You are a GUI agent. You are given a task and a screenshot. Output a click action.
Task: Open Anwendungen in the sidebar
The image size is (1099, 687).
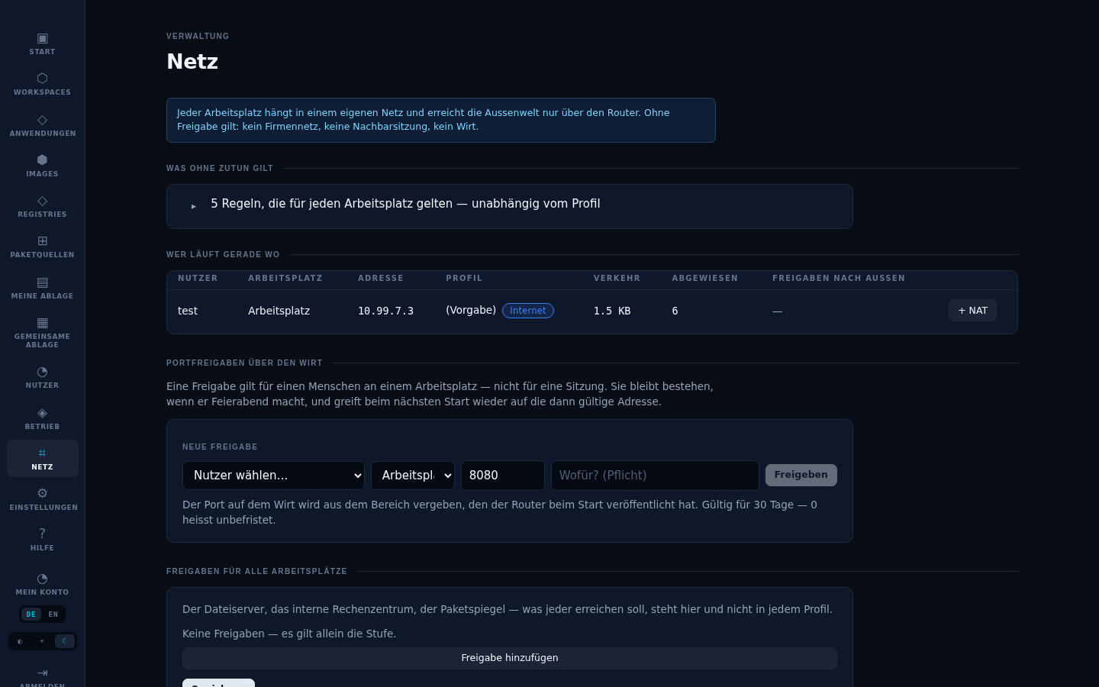point(42,125)
